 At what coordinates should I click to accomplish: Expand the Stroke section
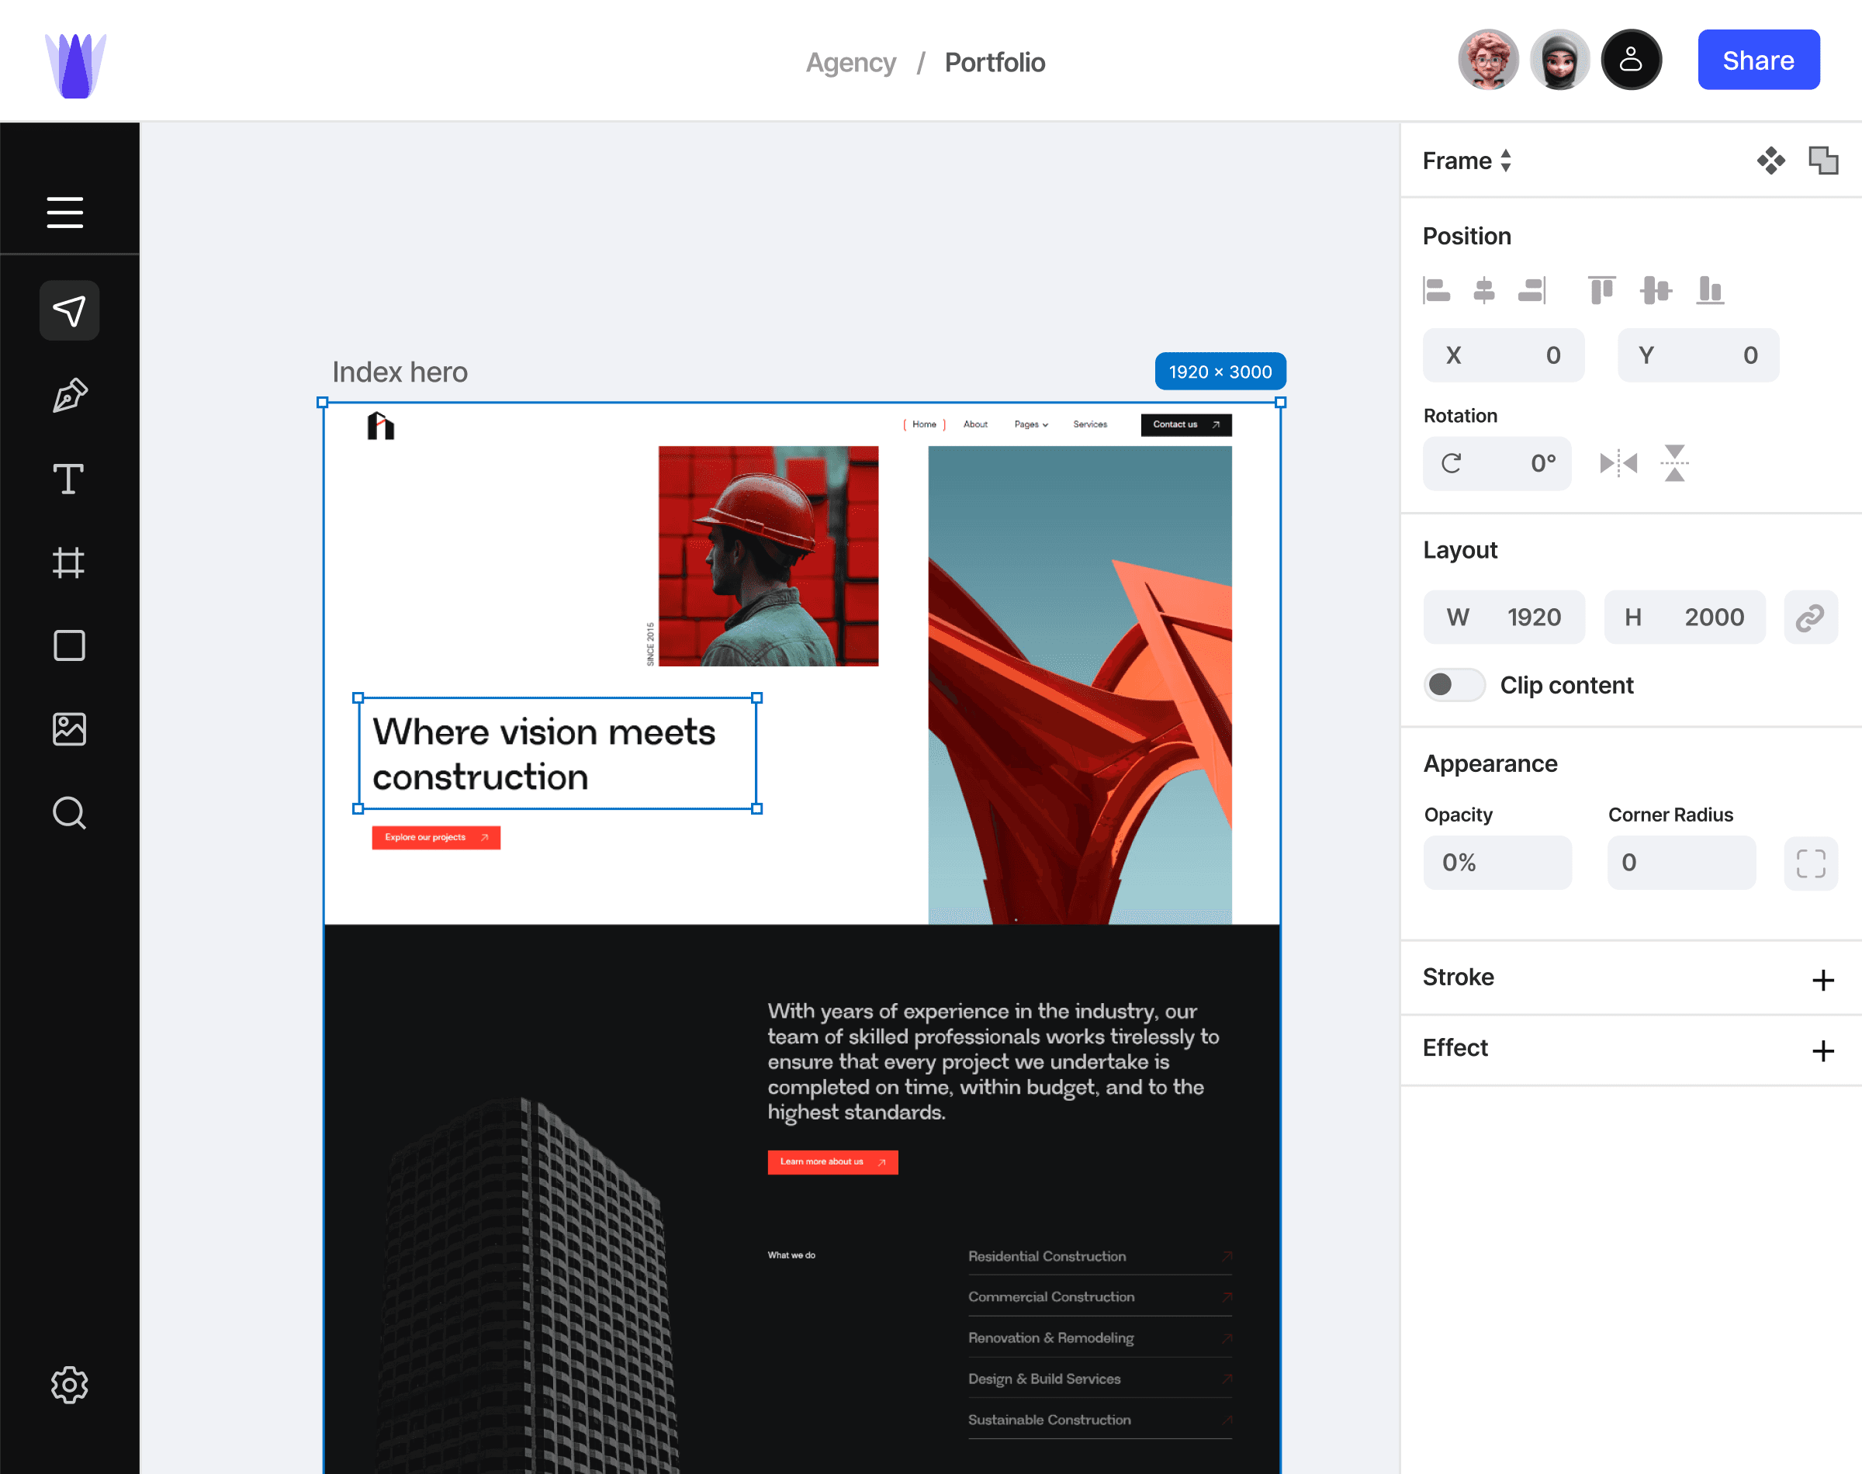tap(1822, 980)
